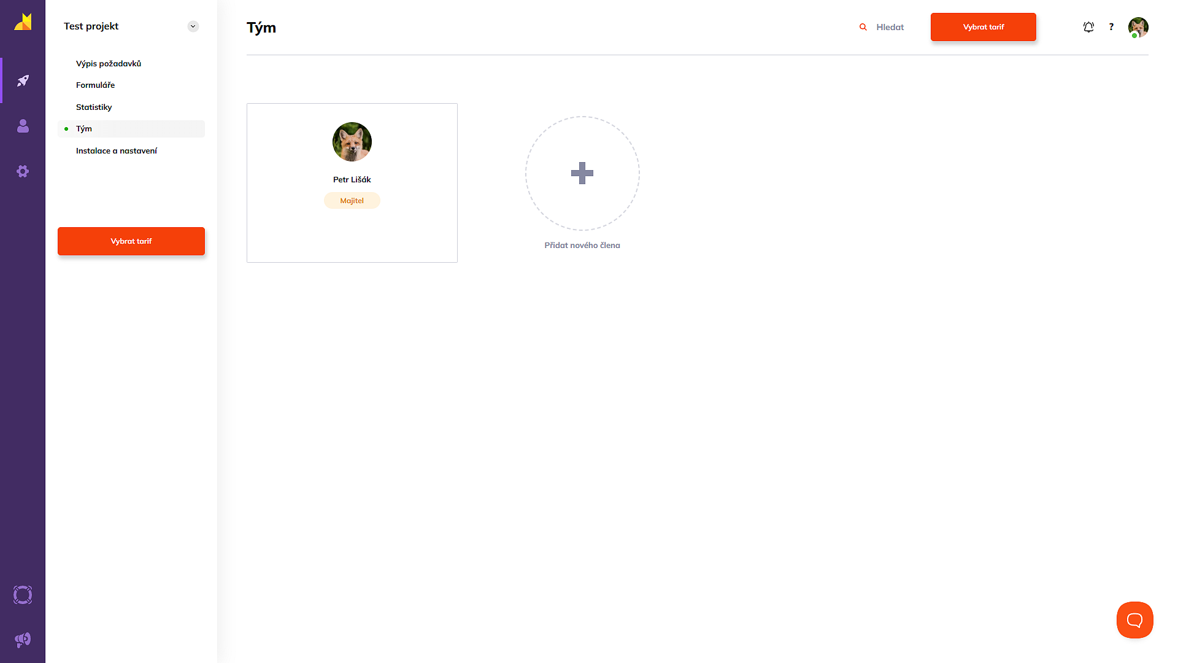Viewport: 1178px width, 663px height.
Task: Open the Statistiky page
Action: (94, 107)
